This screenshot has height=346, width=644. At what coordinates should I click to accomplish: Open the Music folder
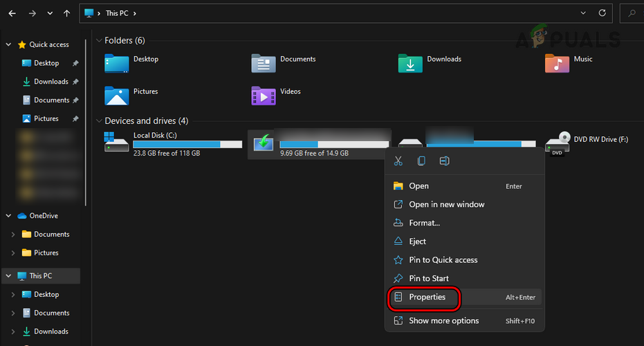point(557,64)
